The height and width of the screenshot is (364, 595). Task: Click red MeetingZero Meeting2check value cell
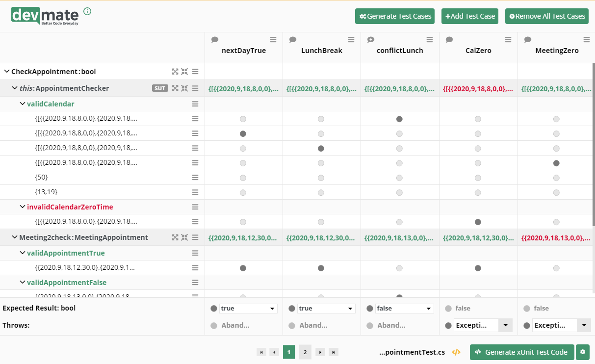pos(557,238)
